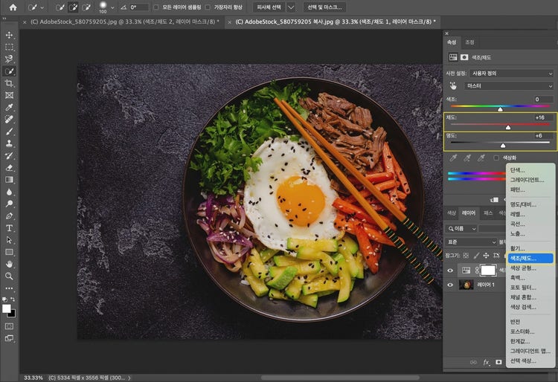
Task: Adjust the 채도 saturation slider handle
Action: click(508, 127)
